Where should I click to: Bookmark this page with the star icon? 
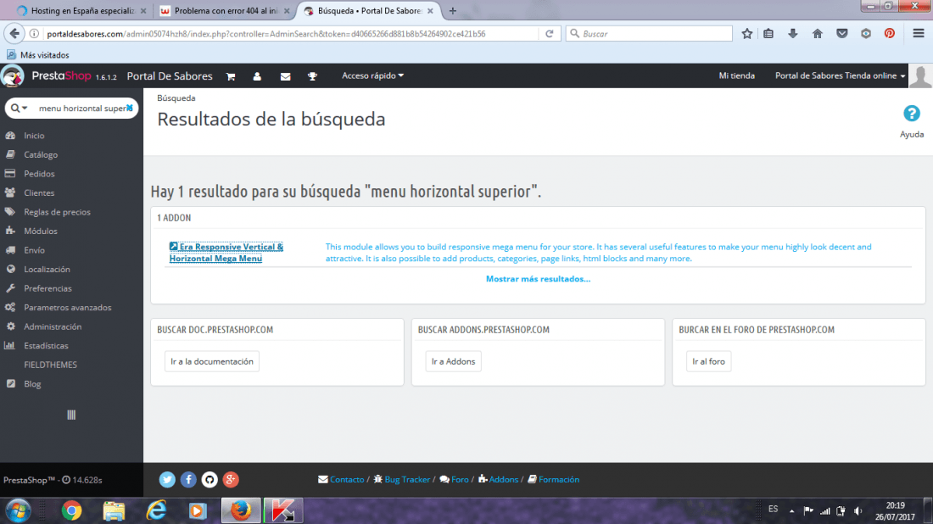tap(747, 34)
